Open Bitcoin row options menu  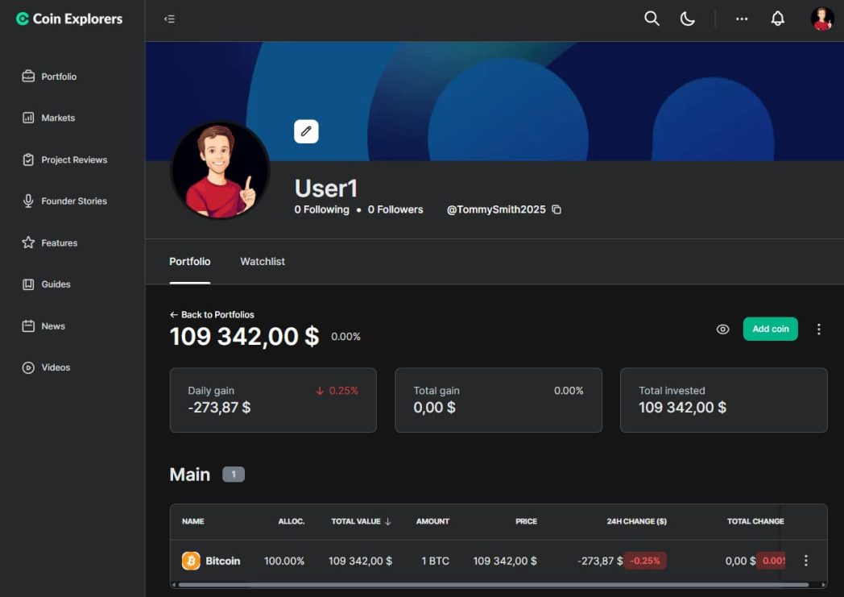click(805, 561)
